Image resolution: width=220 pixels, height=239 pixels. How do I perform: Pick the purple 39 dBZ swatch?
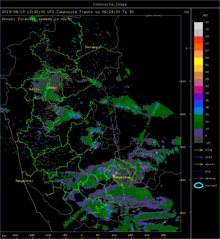click(x=198, y=97)
